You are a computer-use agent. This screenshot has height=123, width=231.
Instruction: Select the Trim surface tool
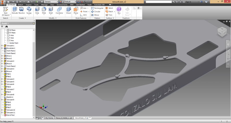tap(109, 15)
